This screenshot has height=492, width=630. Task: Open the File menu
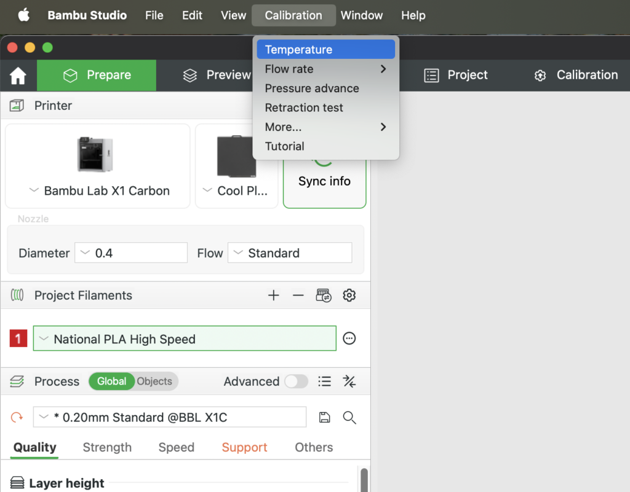[x=154, y=15]
